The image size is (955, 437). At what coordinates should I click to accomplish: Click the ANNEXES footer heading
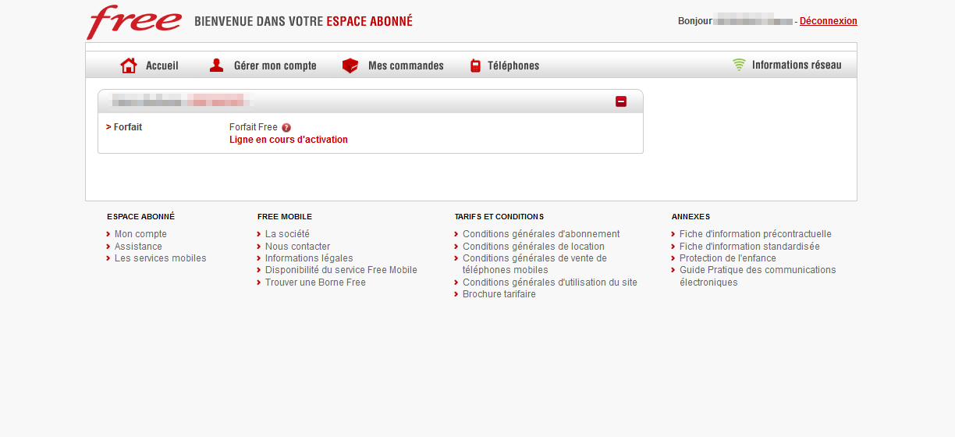point(691,217)
